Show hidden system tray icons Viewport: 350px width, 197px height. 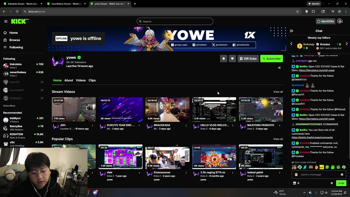tap(304, 193)
